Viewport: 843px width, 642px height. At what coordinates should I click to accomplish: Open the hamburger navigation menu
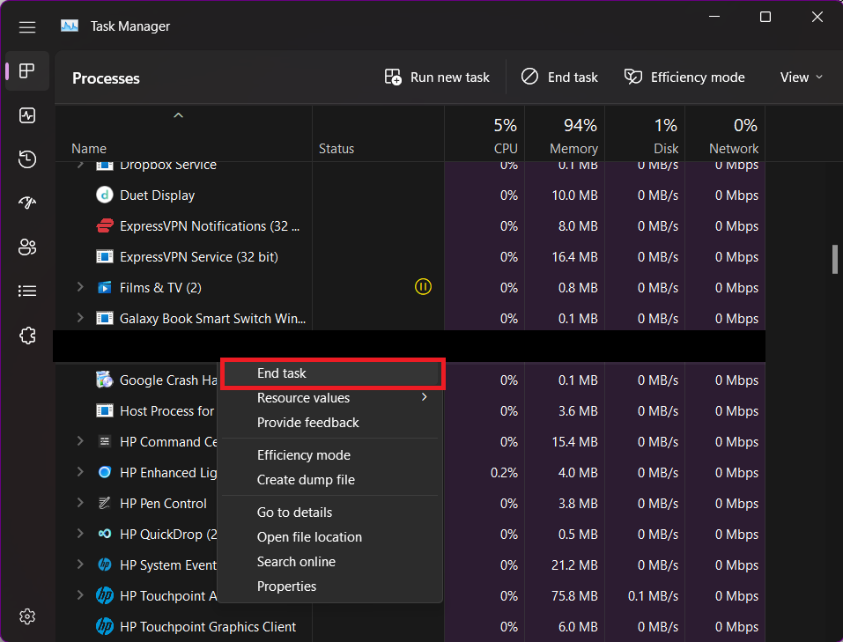(27, 26)
